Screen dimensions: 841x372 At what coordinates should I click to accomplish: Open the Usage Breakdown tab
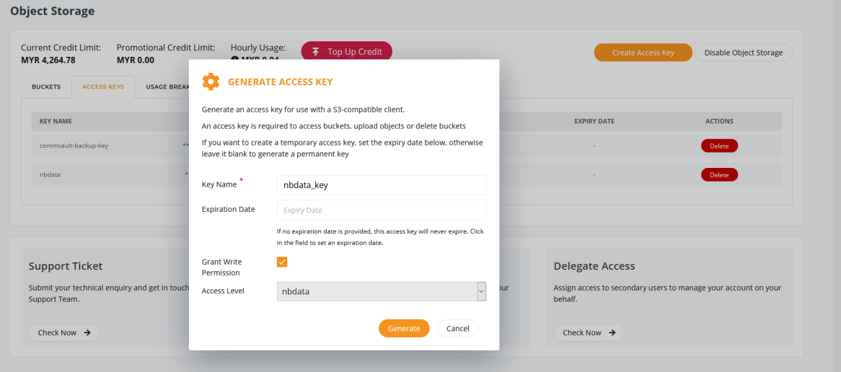click(x=167, y=87)
